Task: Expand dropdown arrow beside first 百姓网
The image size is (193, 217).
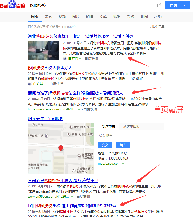Action: [80, 59]
